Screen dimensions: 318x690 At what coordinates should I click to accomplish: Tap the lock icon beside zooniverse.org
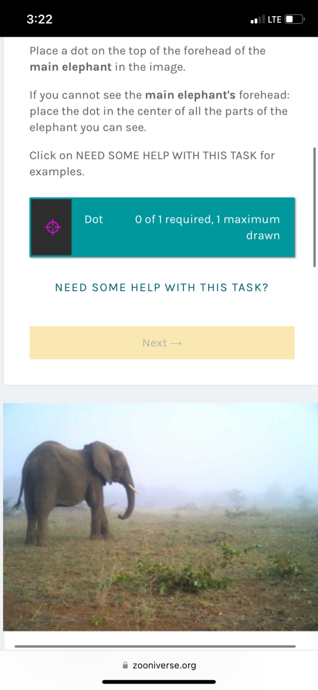[x=125, y=665]
